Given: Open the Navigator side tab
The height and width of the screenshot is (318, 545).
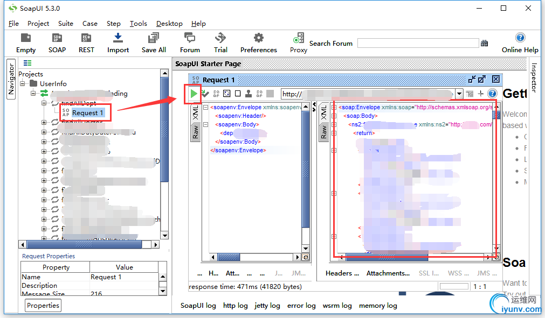Looking at the screenshot, I should [11, 79].
